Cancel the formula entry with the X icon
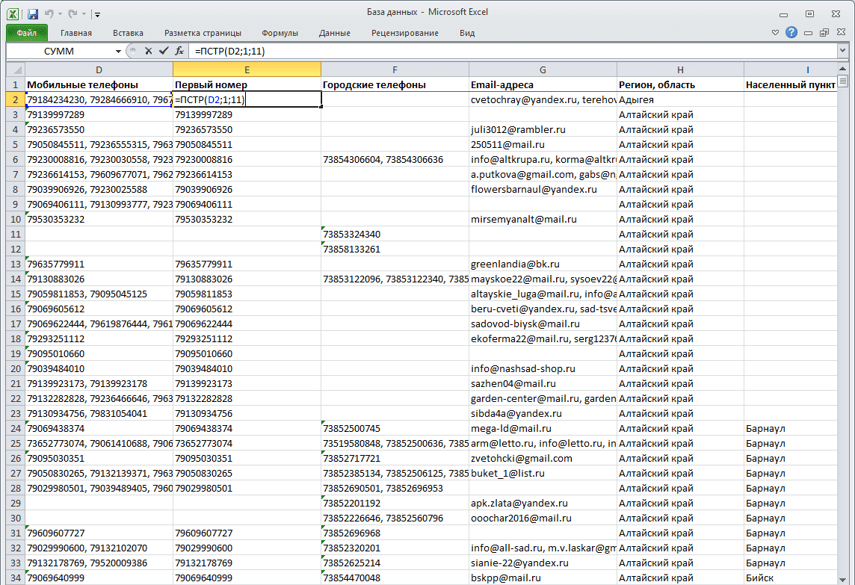Image resolution: width=855 pixels, height=585 pixels. pyautogui.click(x=148, y=51)
